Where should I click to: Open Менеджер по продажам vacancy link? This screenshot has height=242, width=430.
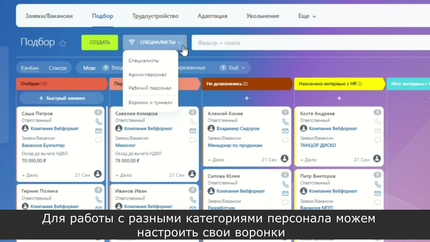coord(235,145)
